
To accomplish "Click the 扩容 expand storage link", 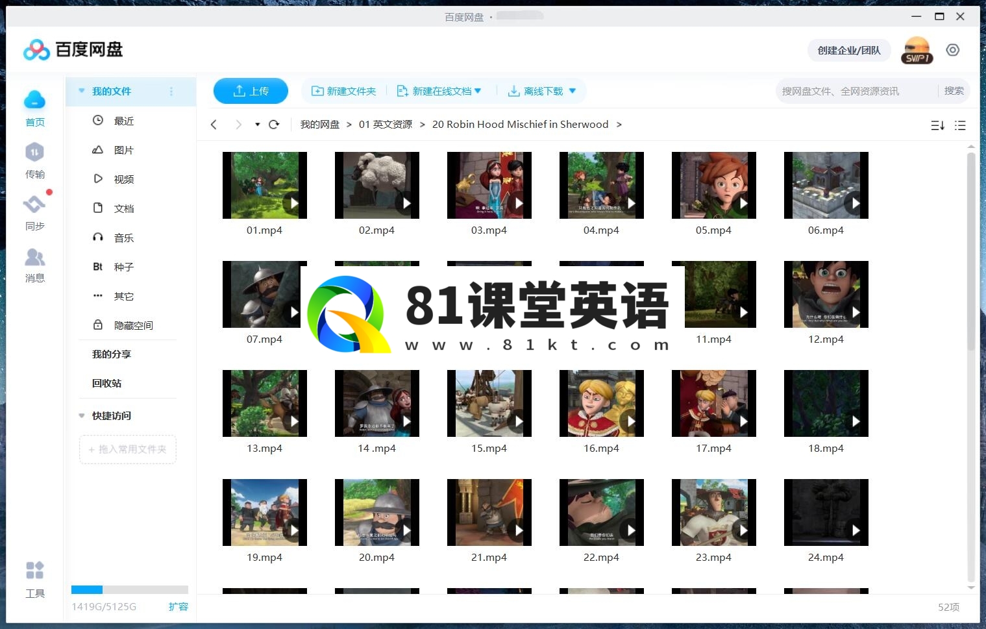I will [178, 606].
